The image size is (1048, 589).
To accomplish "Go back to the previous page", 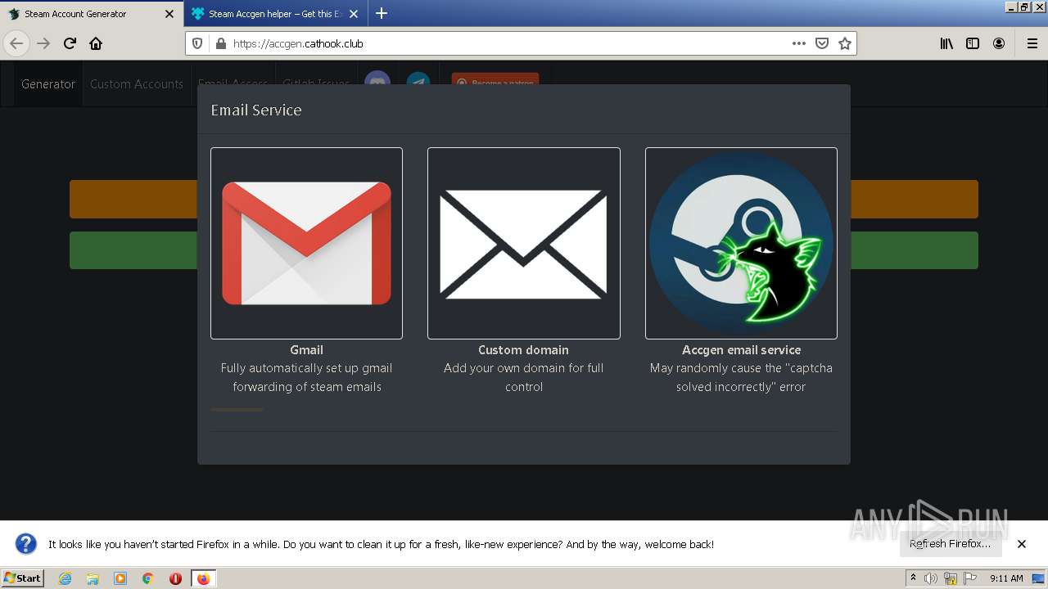I will 16,43.
